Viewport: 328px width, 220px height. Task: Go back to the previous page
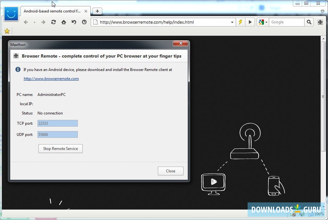(x=26, y=22)
